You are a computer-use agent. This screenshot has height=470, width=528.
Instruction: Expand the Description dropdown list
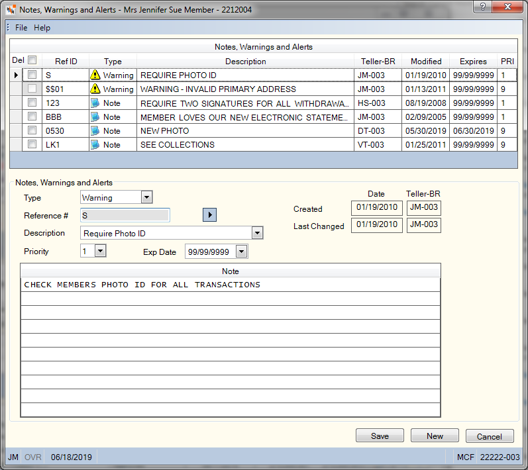coord(257,233)
